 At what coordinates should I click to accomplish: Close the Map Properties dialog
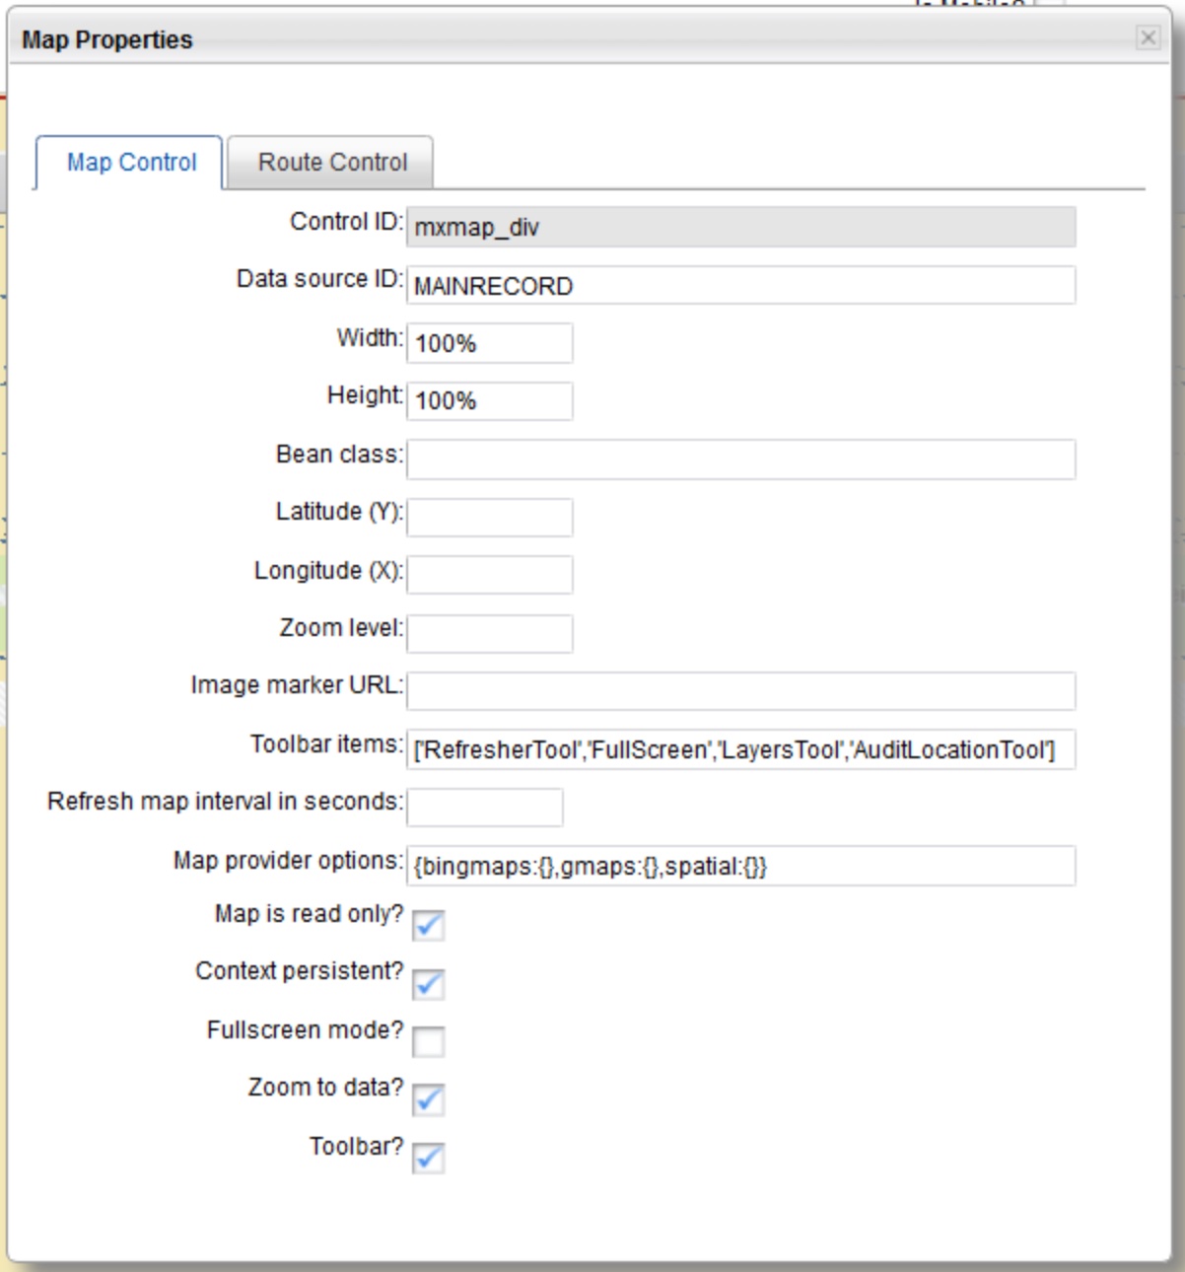point(1148,37)
